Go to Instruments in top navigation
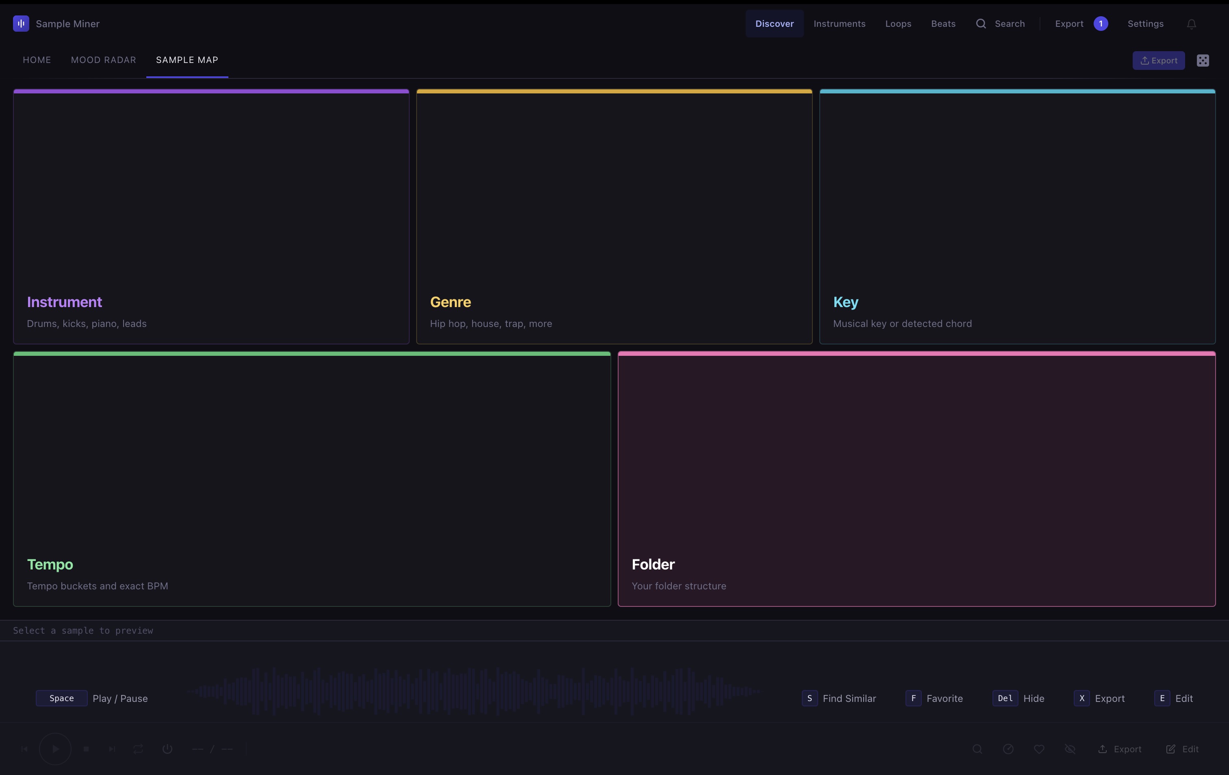The height and width of the screenshot is (775, 1229). 839,24
